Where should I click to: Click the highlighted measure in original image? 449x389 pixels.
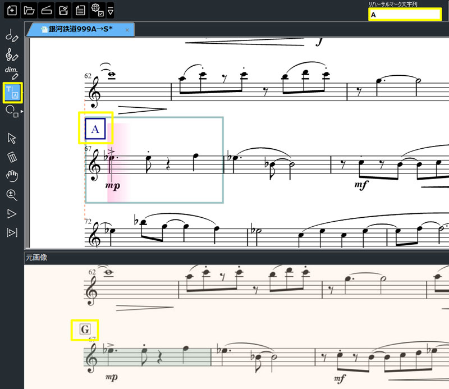tap(147, 357)
